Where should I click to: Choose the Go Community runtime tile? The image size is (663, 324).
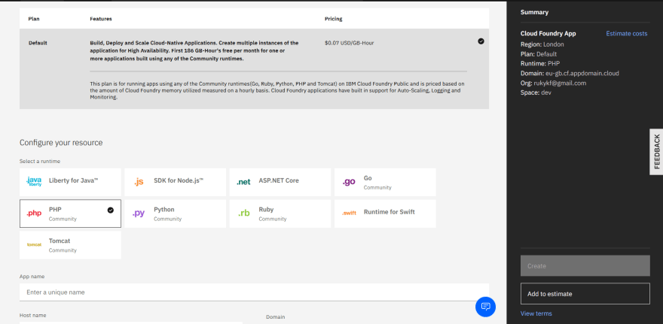pyautogui.click(x=385, y=182)
